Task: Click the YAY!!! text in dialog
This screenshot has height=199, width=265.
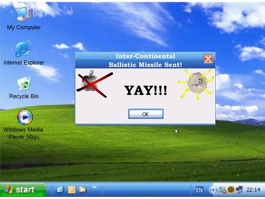Action: [146, 90]
